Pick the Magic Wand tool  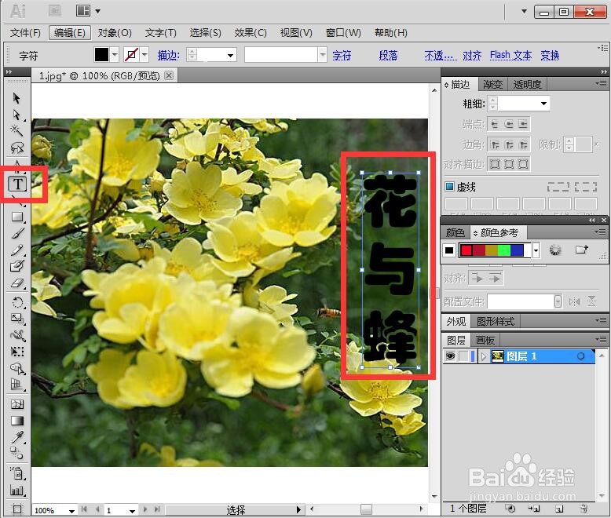[16, 131]
